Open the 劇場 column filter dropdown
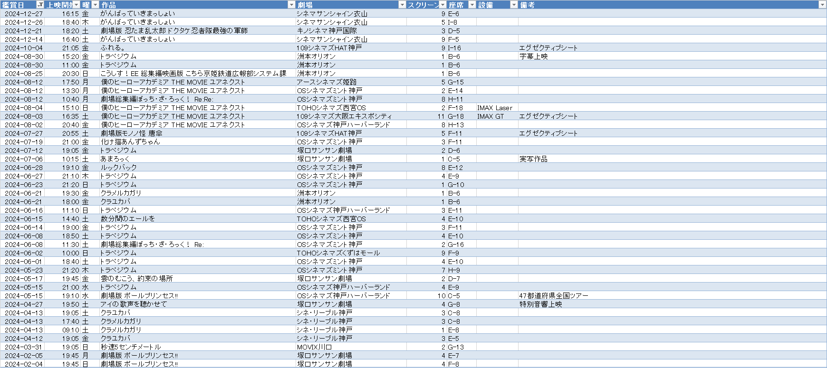 (402, 5)
